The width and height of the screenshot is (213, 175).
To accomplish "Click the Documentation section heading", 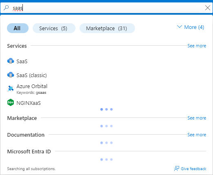I will [26, 135].
